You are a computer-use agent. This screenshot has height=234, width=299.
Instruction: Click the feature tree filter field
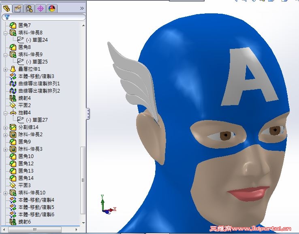[43, 17]
